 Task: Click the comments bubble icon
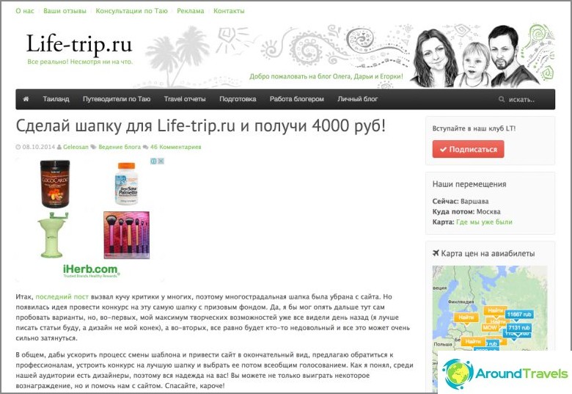(145, 147)
